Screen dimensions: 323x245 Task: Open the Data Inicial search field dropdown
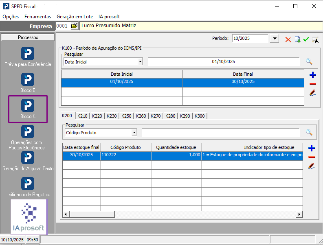click(140, 62)
